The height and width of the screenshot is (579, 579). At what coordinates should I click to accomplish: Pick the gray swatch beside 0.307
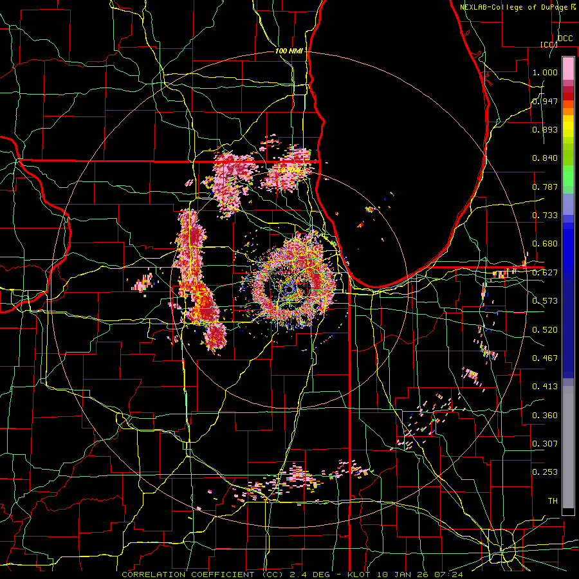pyautogui.click(x=568, y=447)
